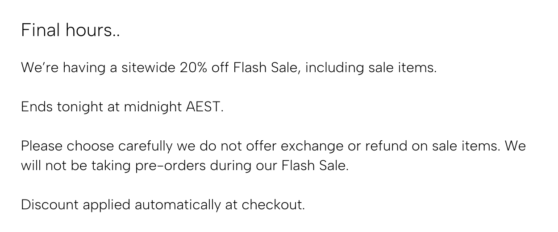The height and width of the screenshot is (232, 558).
Task: Click "including sale items." text
Action: 371,68
